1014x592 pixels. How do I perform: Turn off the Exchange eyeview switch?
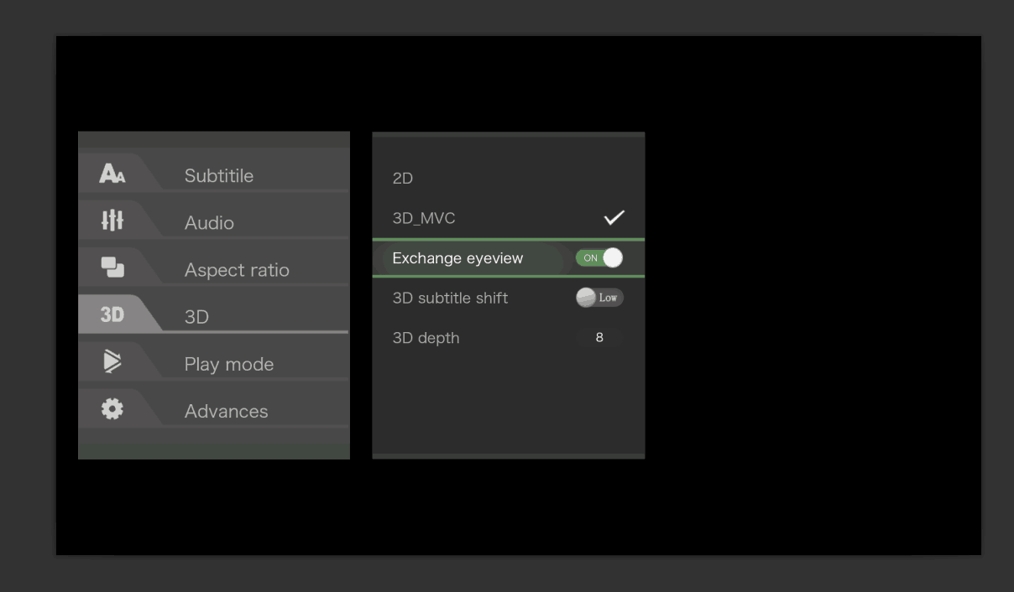(x=599, y=258)
